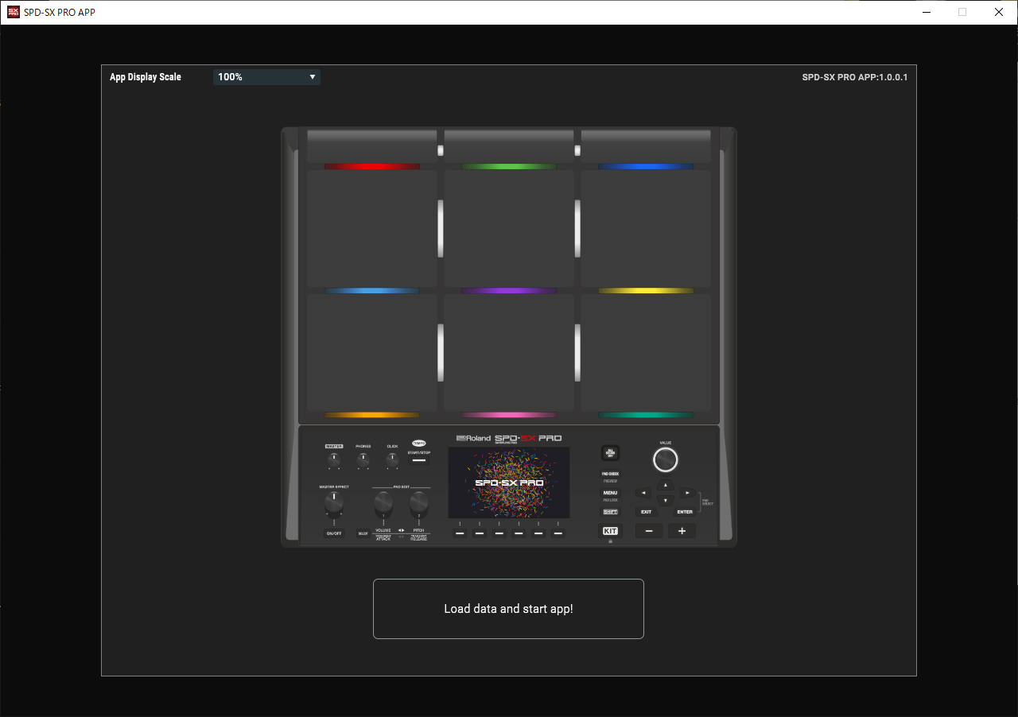
Task: Click the KIT button
Action: coord(610,531)
